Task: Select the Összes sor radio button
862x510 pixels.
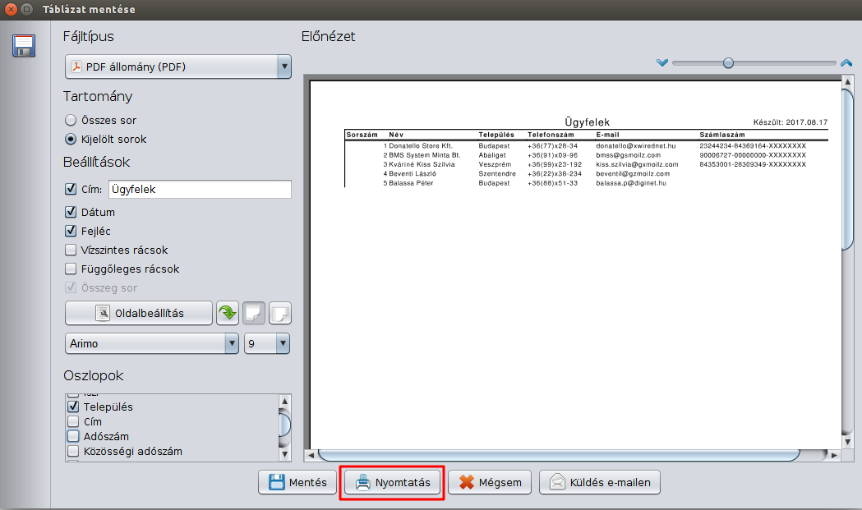Action: pyautogui.click(x=71, y=120)
